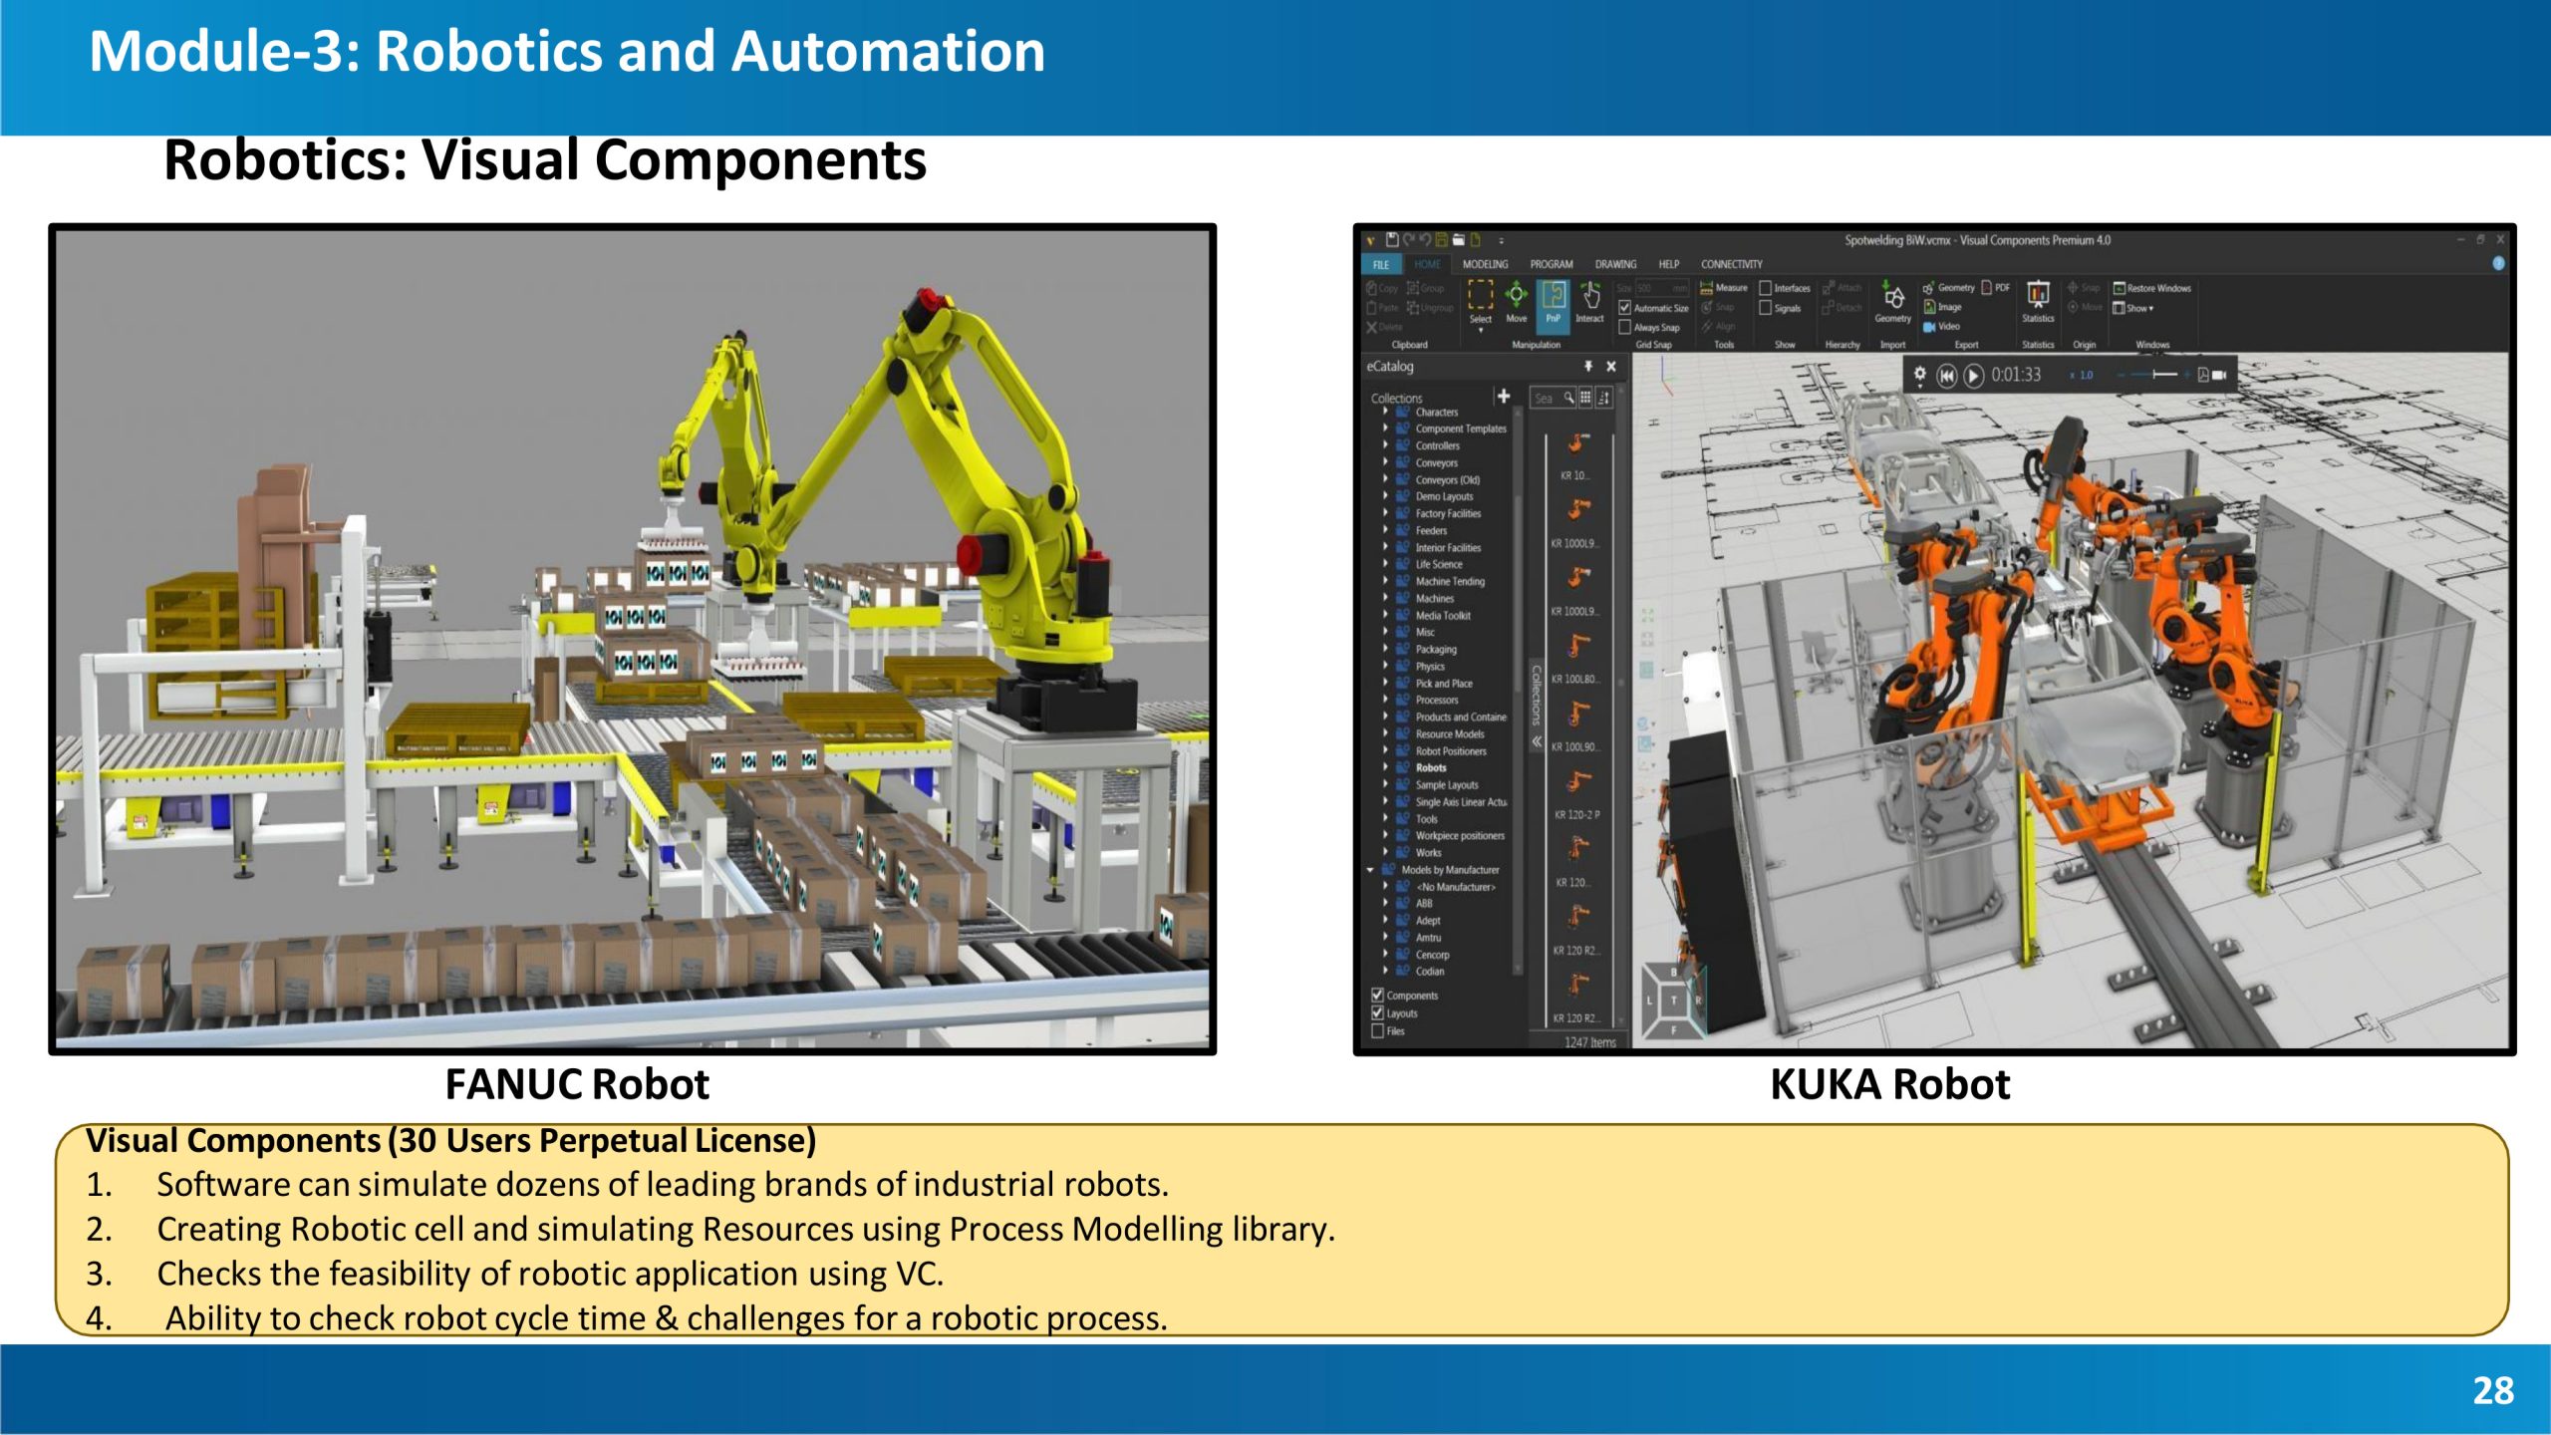Switch to the PROGRAM tab
This screenshot has width=2551, height=1435.
click(x=1552, y=264)
